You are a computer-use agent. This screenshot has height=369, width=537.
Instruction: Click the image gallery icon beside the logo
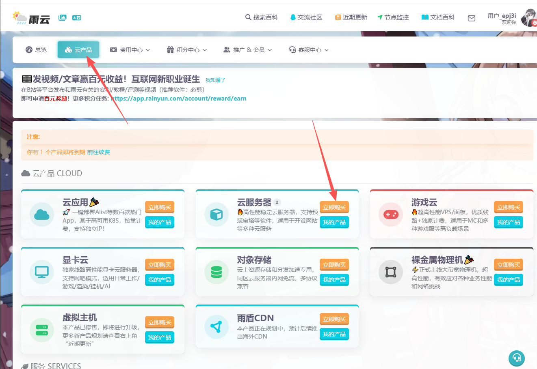[x=62, y=17]
